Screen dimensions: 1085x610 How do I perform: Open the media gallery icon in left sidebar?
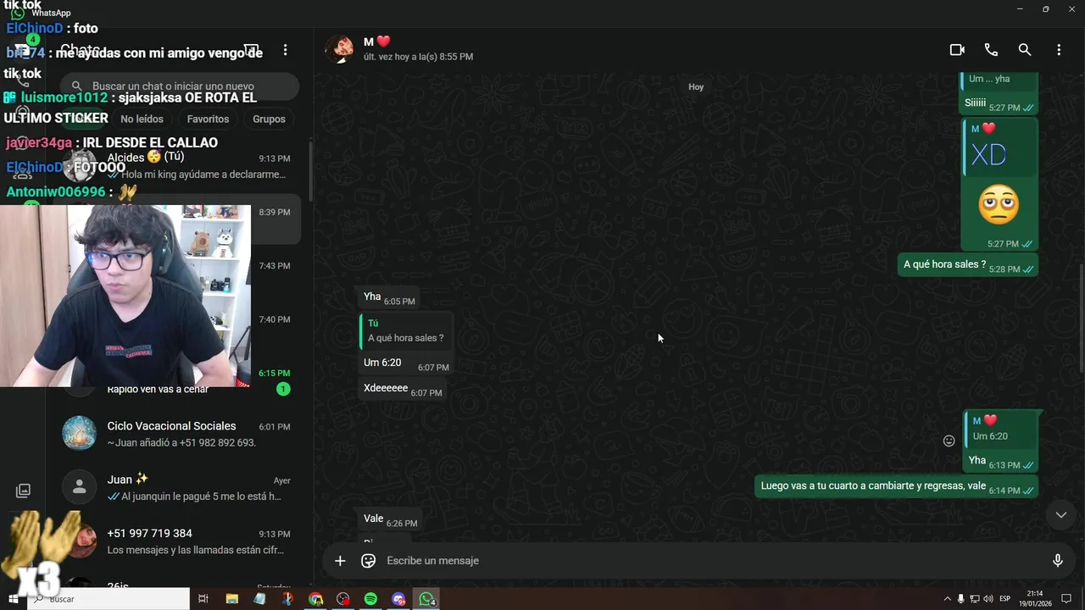click(23, 491)
